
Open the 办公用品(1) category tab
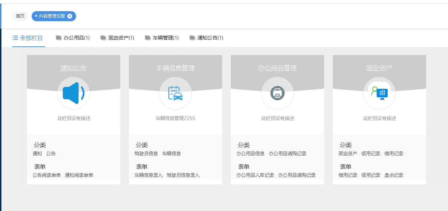(x=73, y=38)
